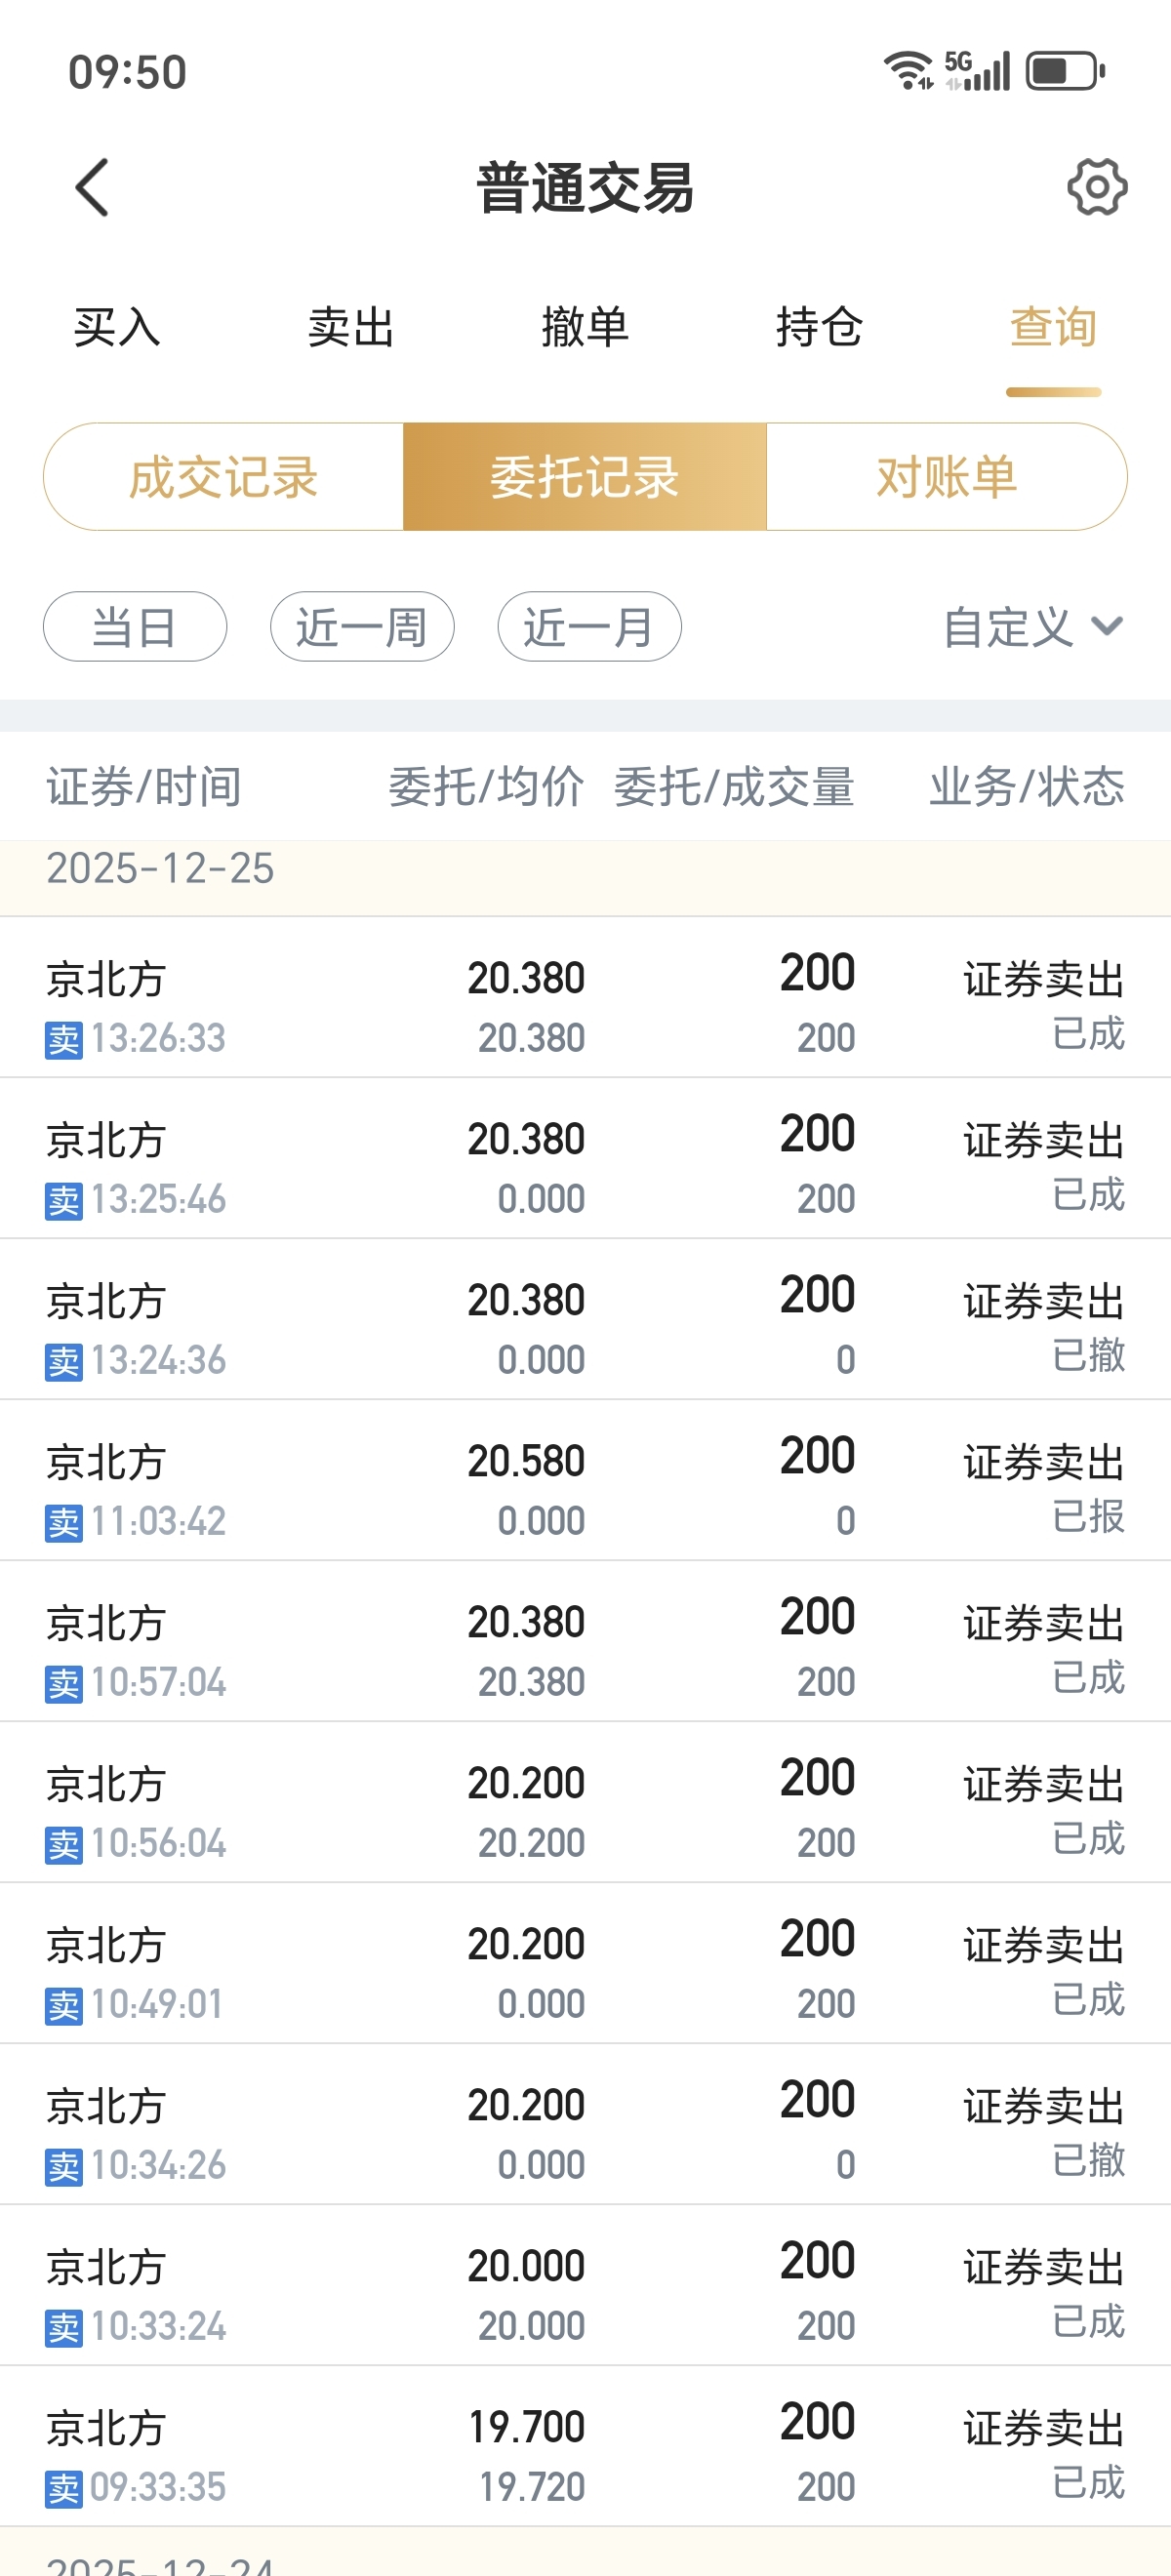Tap the blue 卖 badge at 09:33:35

tap(64, 2489)
